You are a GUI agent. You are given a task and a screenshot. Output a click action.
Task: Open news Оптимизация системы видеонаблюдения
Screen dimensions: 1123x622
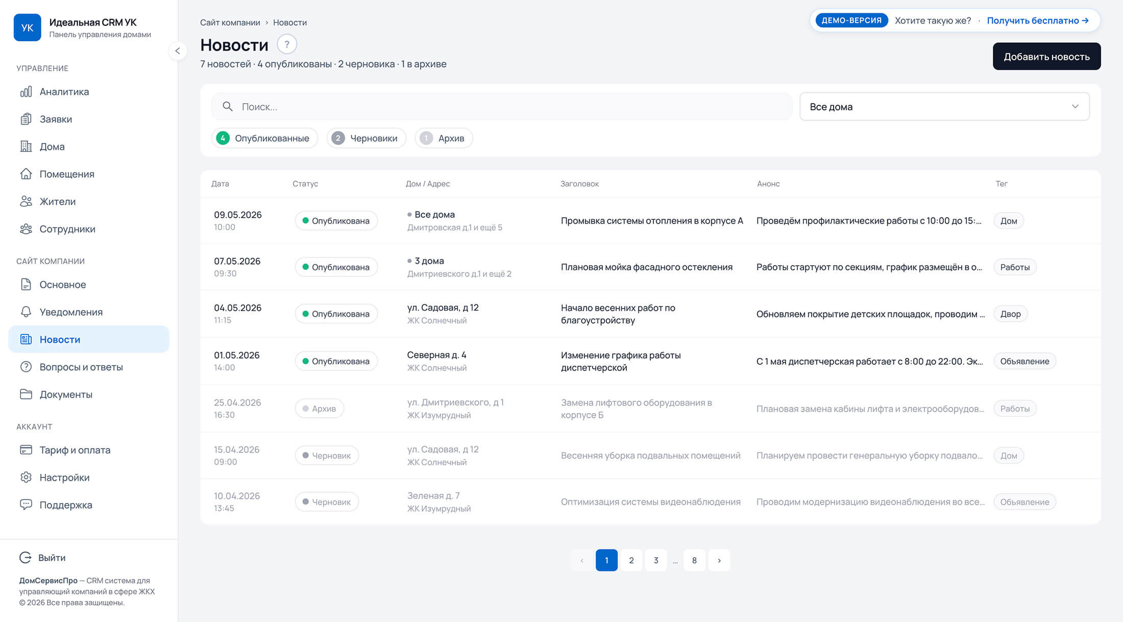point(651,502)
